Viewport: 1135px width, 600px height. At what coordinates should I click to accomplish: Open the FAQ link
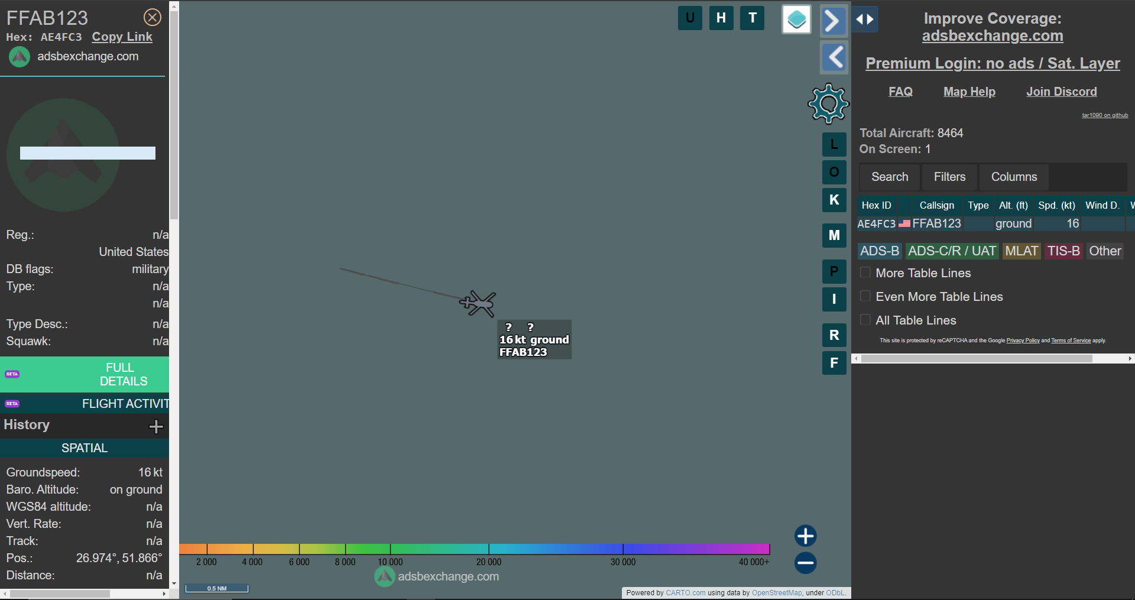pyautogui.click(x=900, y=92)
